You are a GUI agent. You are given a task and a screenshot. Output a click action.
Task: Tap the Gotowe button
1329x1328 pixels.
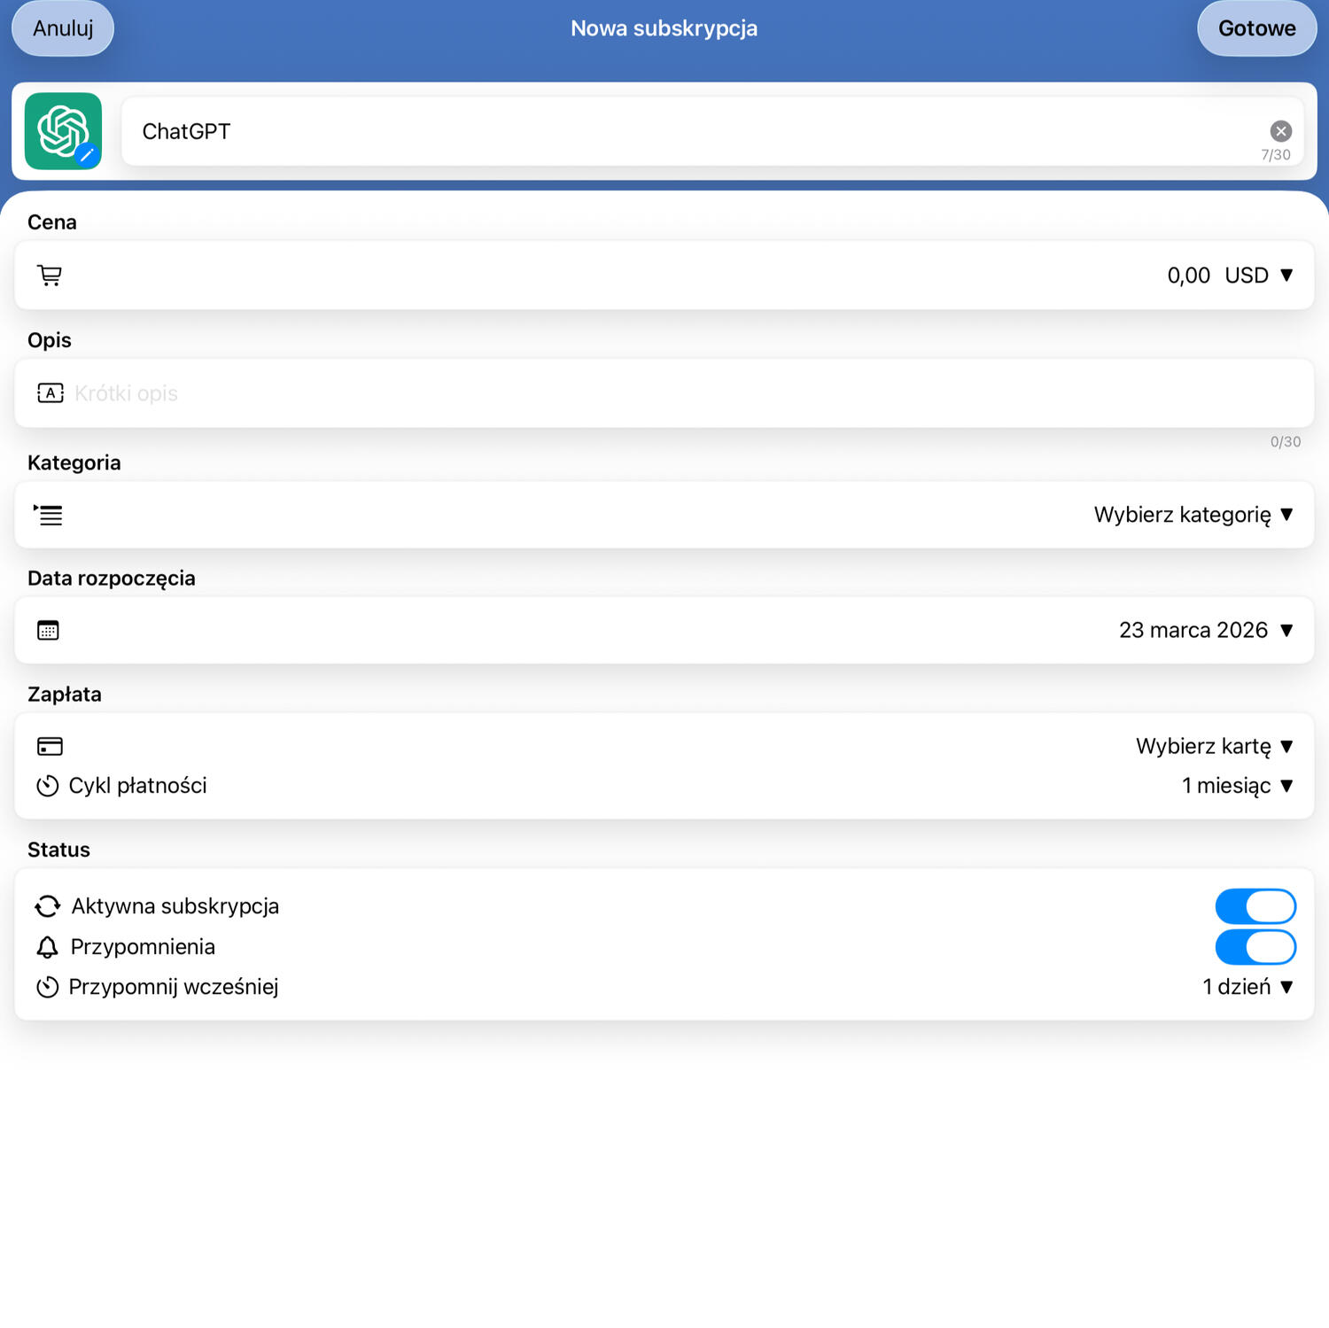point(1255,28)
